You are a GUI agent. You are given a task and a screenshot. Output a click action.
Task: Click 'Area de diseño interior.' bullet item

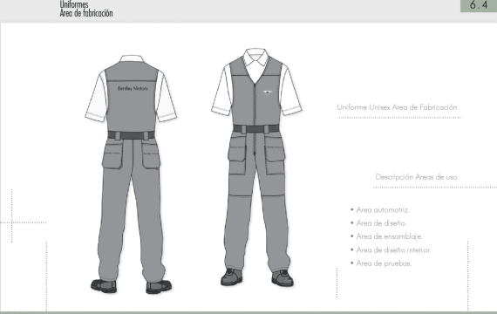[x=393, y=250]
